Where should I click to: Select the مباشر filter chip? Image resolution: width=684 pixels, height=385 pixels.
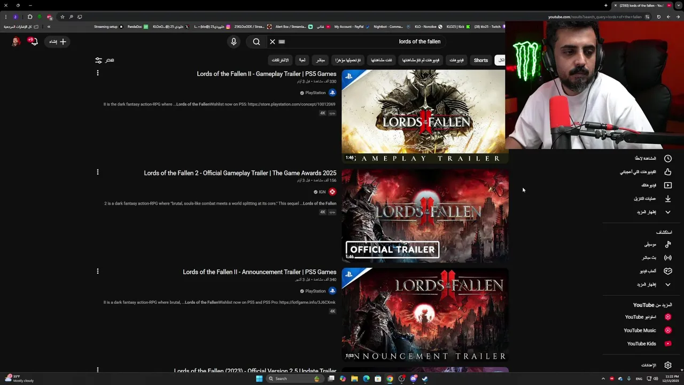320,60
